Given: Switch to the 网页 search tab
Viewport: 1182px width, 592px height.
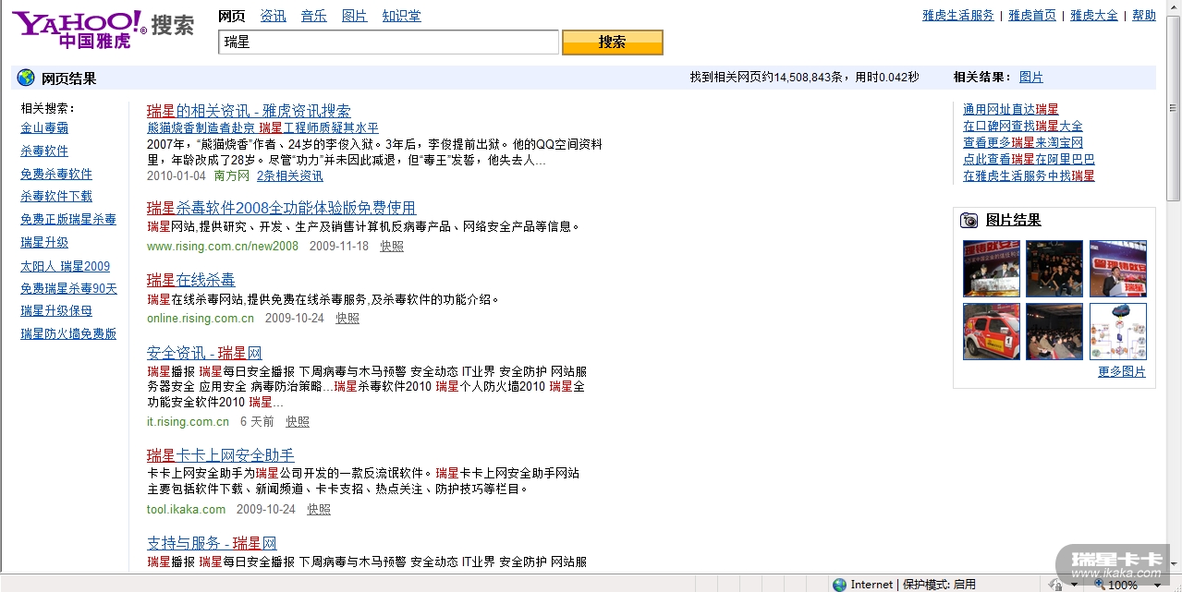Looking at the screenshot, I should (x=232, y=16).
